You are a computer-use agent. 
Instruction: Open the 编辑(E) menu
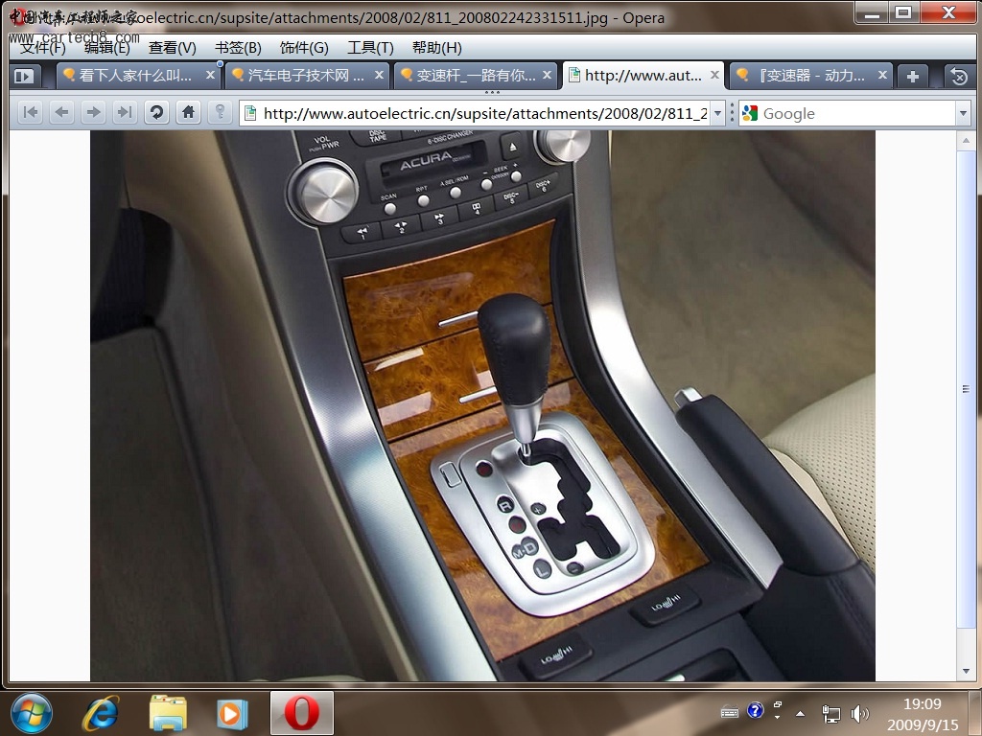tap(106, 48)
